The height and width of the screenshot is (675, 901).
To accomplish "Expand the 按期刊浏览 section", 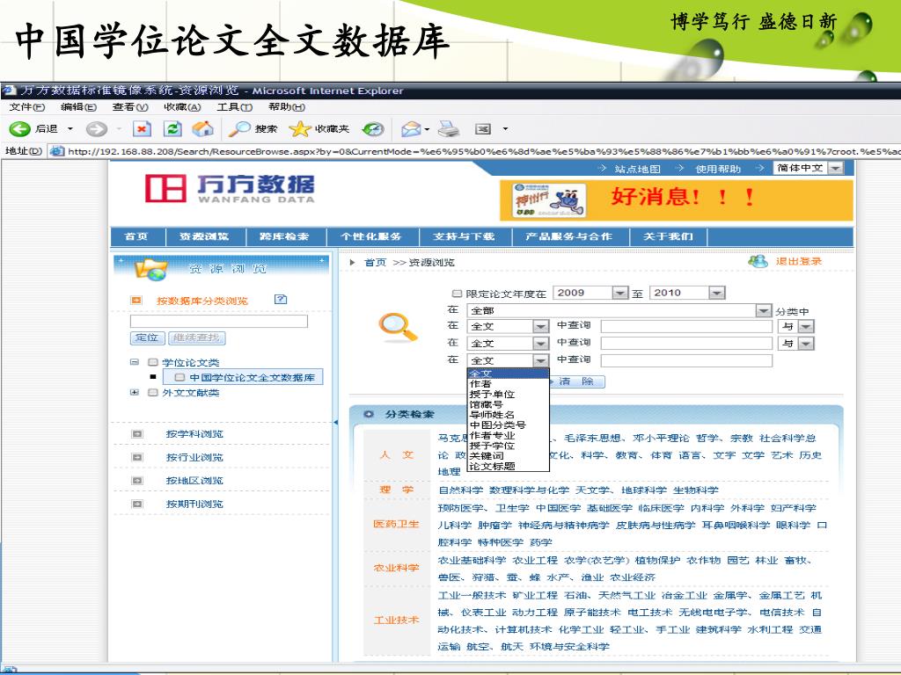I will coord(137,504).
